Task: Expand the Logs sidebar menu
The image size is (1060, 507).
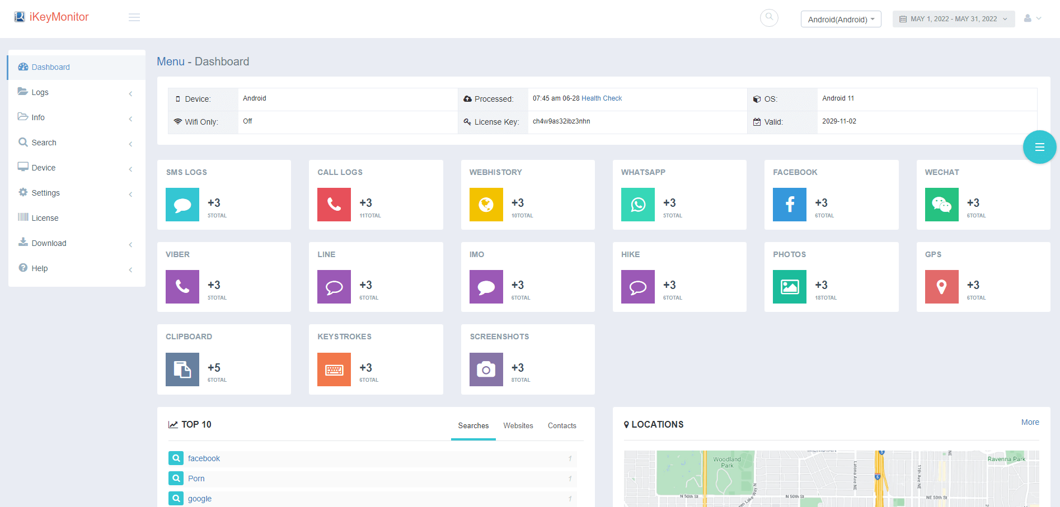Action: pos(77,92)
